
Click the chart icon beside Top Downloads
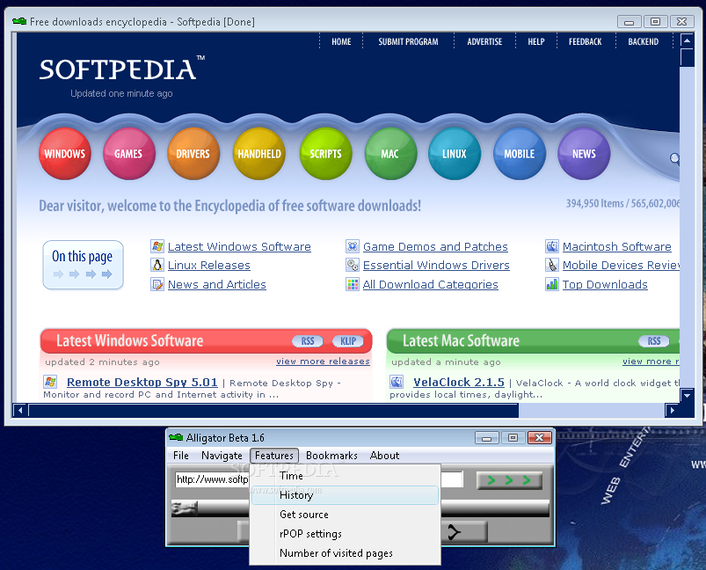click(552, 284)
